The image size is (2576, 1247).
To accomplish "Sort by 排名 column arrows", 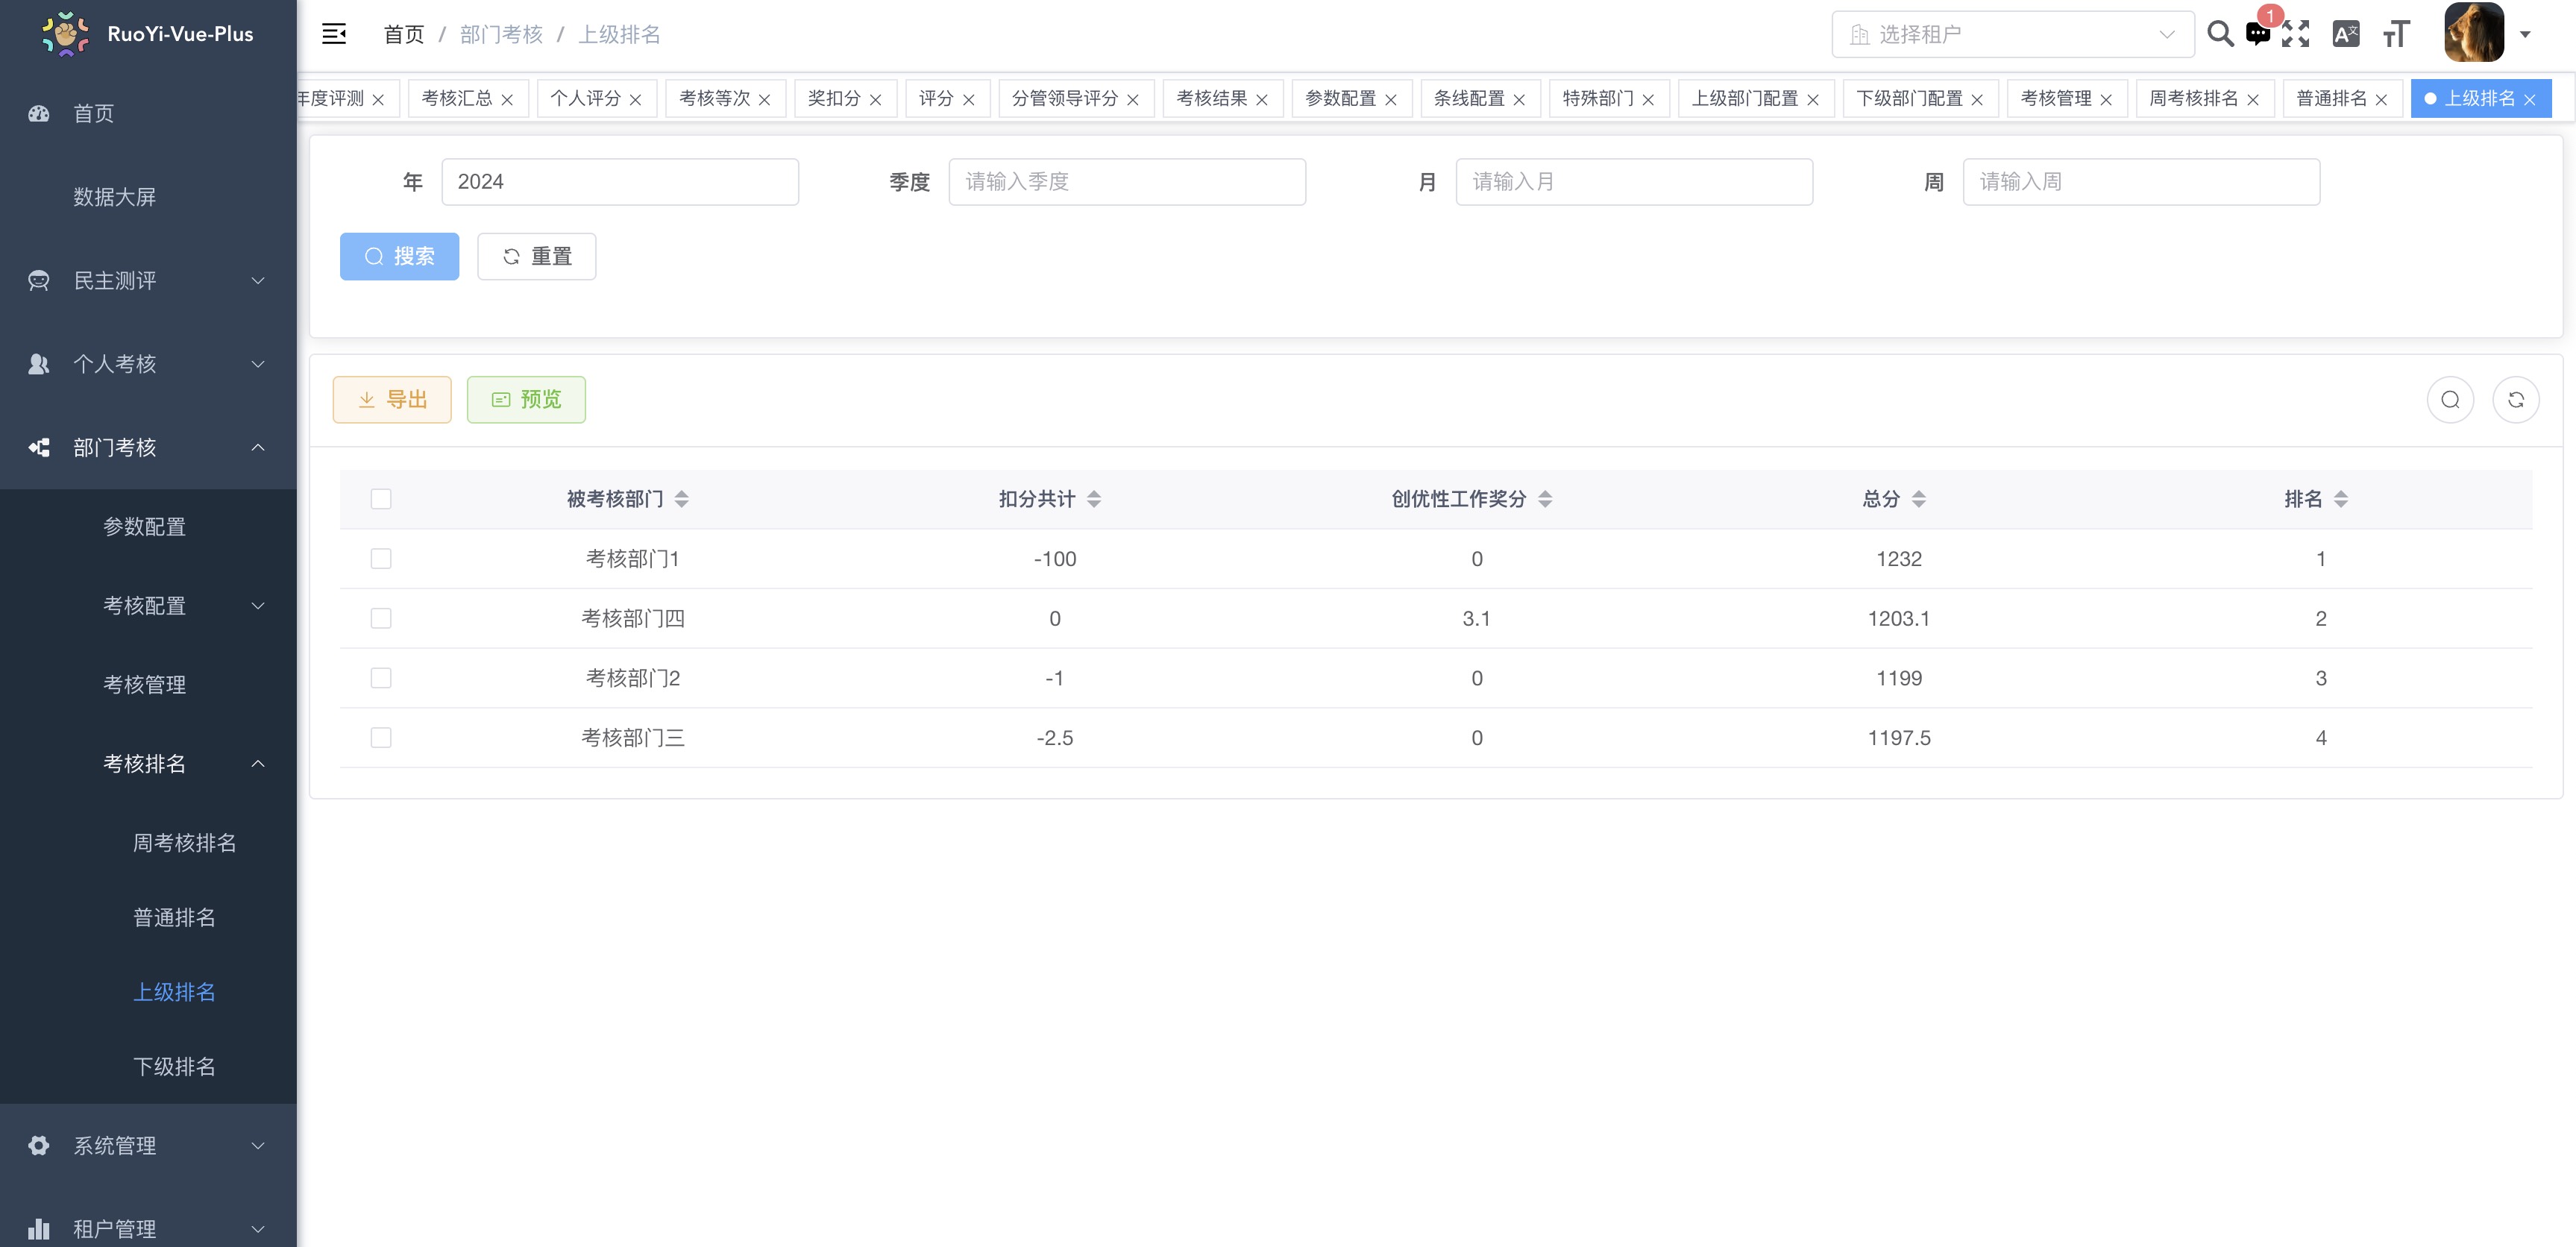I will pyautogui.click(x=2340, y=499).
